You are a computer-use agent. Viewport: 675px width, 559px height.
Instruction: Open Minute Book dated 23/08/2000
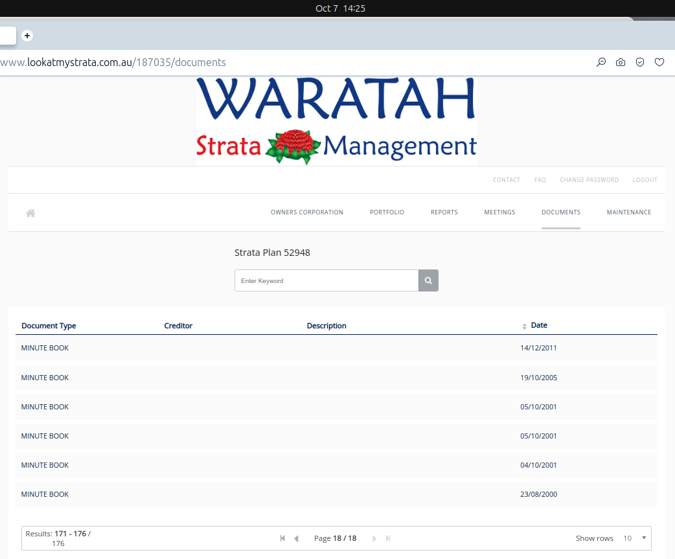coord(337,494)
